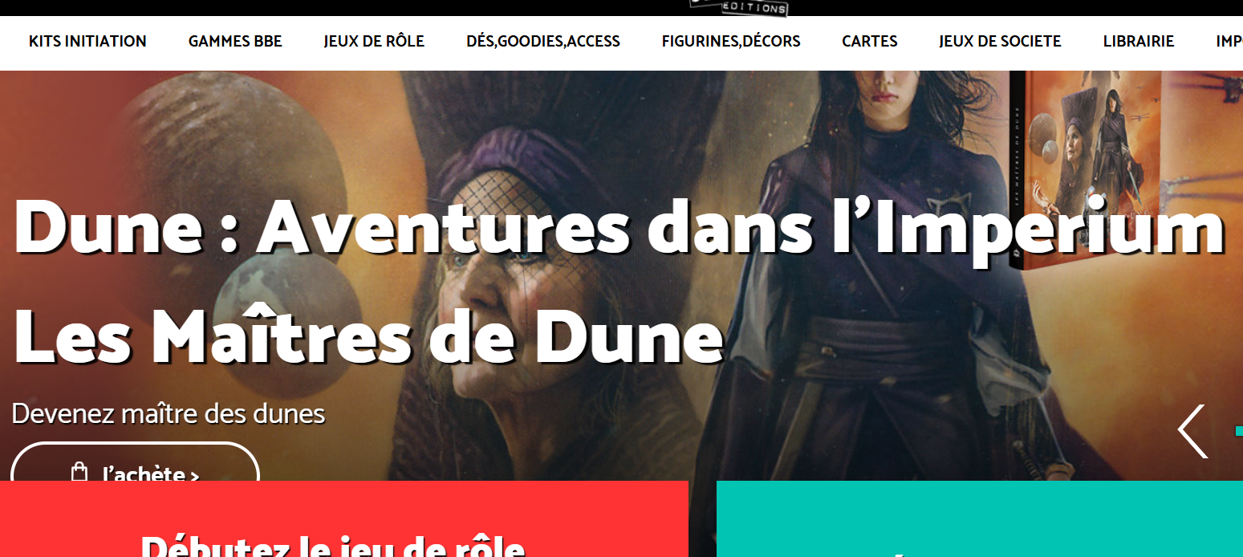Click the teal promotional panel

pos(980,519)
